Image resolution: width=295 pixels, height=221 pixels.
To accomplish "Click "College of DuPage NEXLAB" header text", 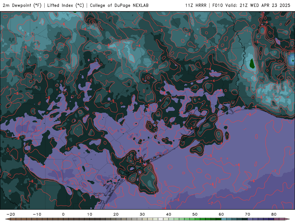I will (119, 5).
